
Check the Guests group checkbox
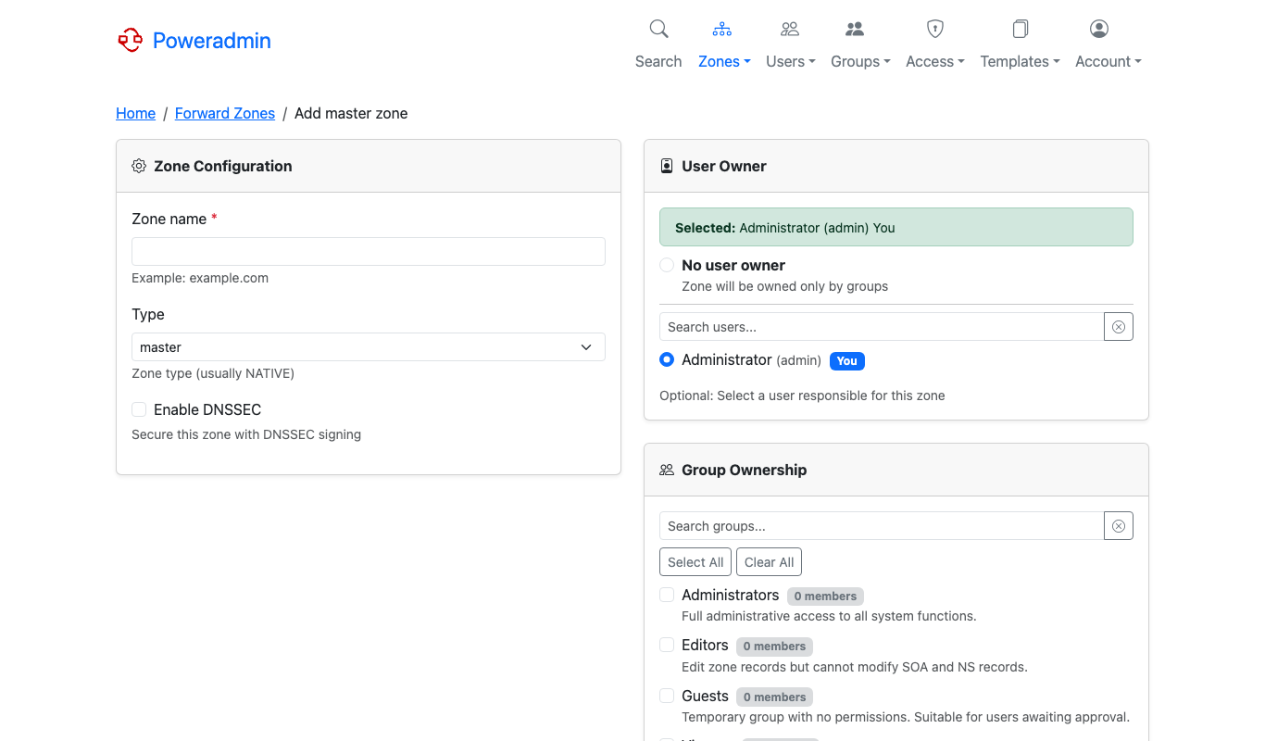[667, 696]
